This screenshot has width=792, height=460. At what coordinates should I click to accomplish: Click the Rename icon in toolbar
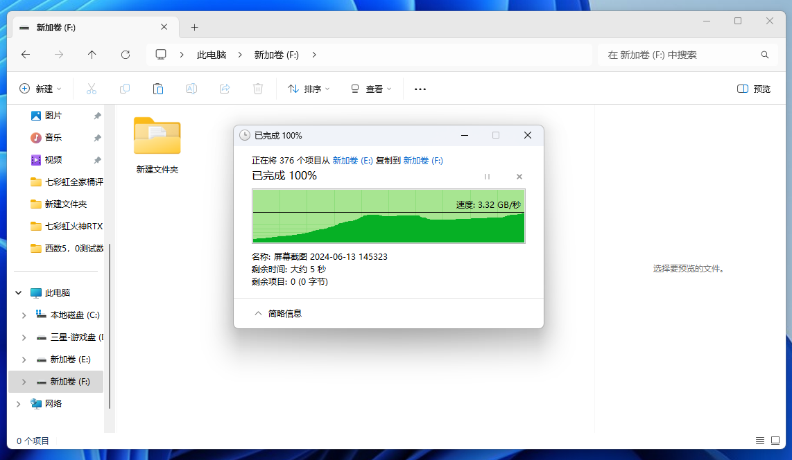(x=191, y=89)
